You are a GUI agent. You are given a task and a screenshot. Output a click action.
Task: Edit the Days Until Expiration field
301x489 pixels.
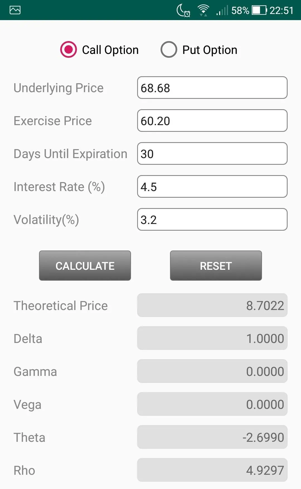212,154
